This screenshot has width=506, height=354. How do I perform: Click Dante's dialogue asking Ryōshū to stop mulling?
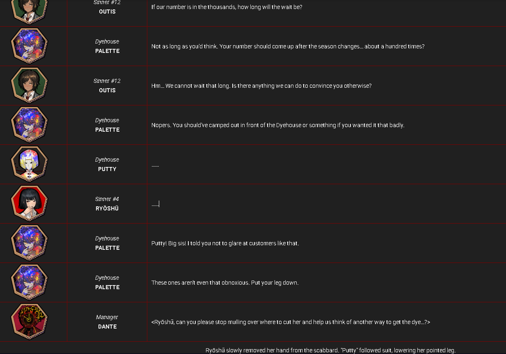[291, 322]
